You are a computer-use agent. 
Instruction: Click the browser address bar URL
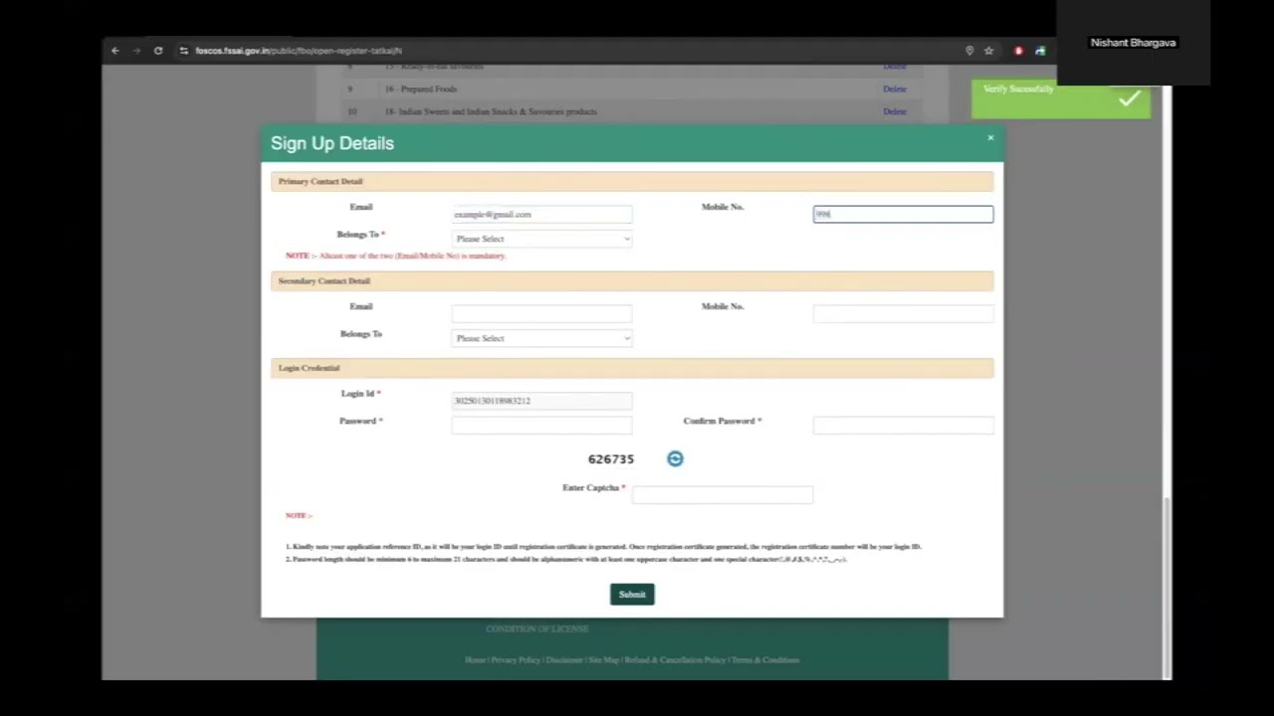click(x=299, y=51)
